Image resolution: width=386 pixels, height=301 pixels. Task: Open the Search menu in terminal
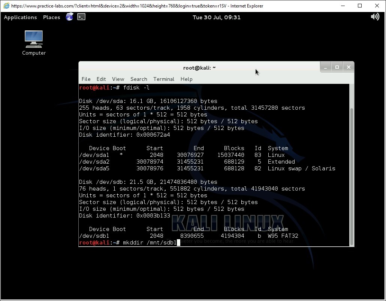[x=139, y=79]
